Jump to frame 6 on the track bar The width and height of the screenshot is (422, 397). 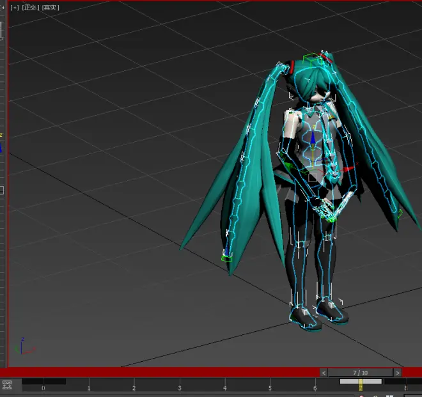[x=315, y=388]
